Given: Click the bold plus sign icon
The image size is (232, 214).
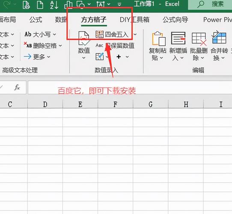Looking at the screenshot, I should coord(119,56).
